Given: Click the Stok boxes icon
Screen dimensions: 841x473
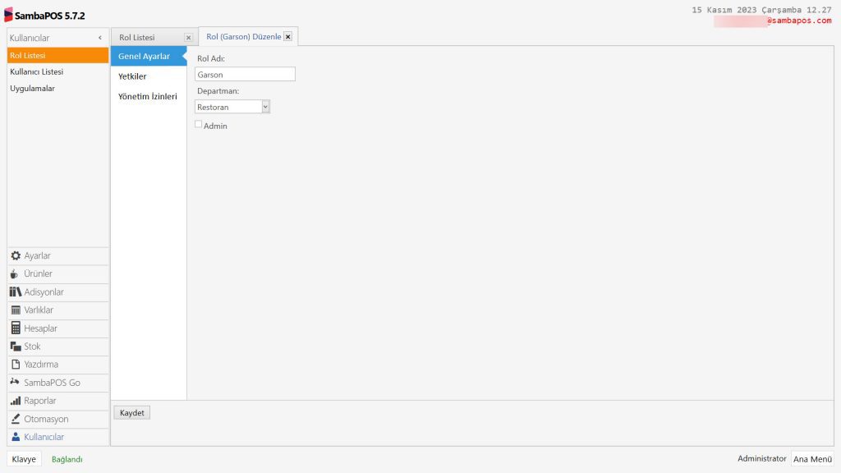Looking at the screenshot, I should click(16, 347).
